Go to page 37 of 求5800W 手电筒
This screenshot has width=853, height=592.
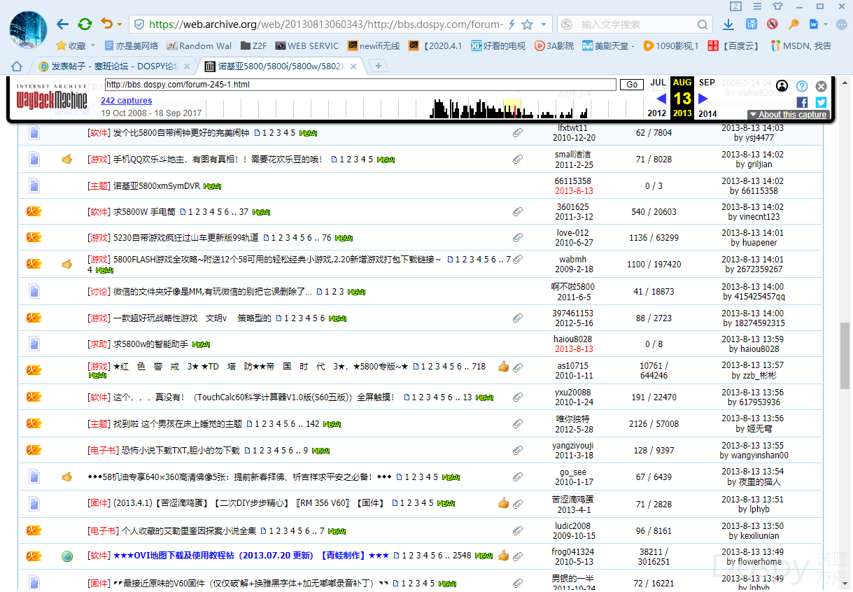point(244,211)
